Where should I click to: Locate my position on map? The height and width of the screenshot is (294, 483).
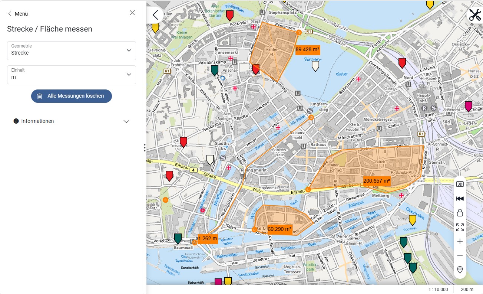(460, 270)
